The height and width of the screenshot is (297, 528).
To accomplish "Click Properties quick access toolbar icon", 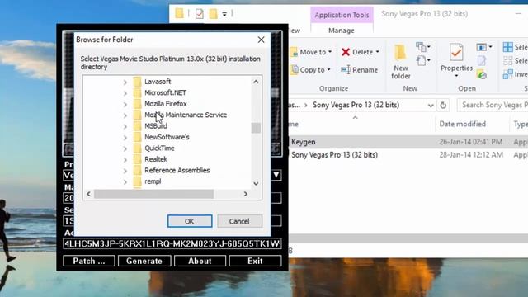I will [200, 14].
